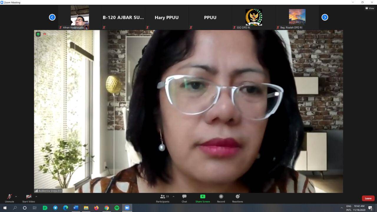Toggle Start Video camera button
The height and width of the screenshot is (212, 377).
click(x=29, y=197)
